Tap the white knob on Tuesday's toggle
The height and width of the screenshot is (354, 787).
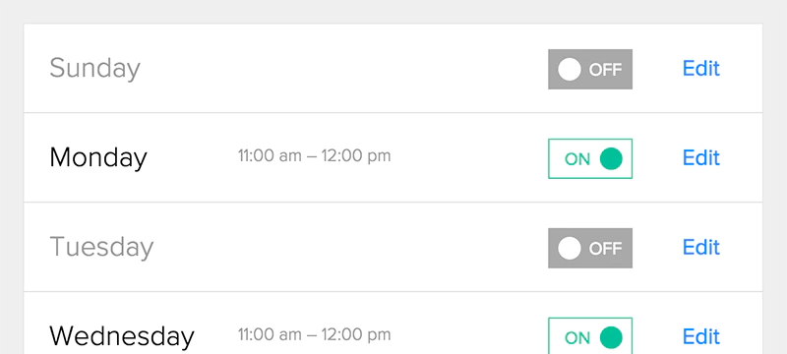[x=570, y=248]
